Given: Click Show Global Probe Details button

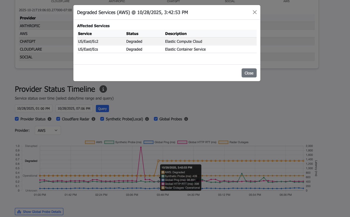Looking at the screenshot, I should pyautogui.click(x=39, y=212).
